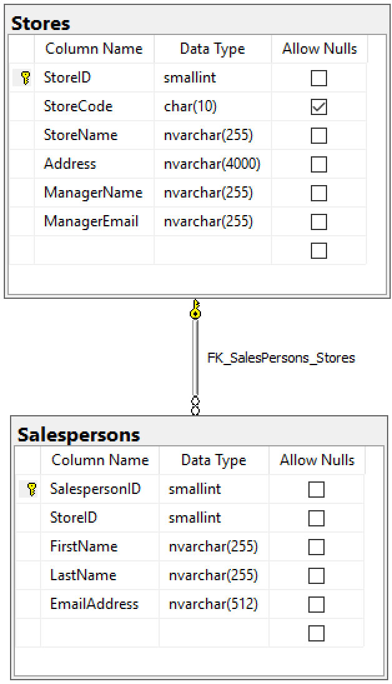
Task: Select the row selector cell for Address
Action: 26,164
